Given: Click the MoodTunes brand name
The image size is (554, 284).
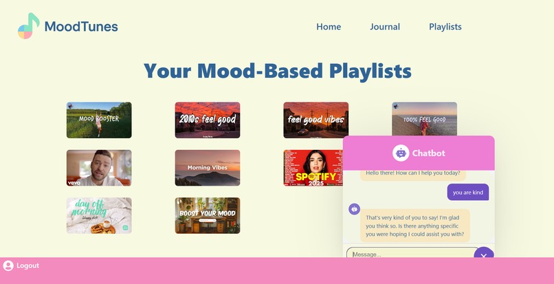Looking at the screenshot, I should 81,27.
